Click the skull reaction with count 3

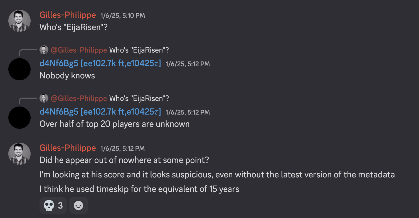[53, 205]
